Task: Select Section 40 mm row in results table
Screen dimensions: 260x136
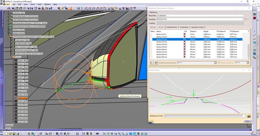Action: pos(197,44)
